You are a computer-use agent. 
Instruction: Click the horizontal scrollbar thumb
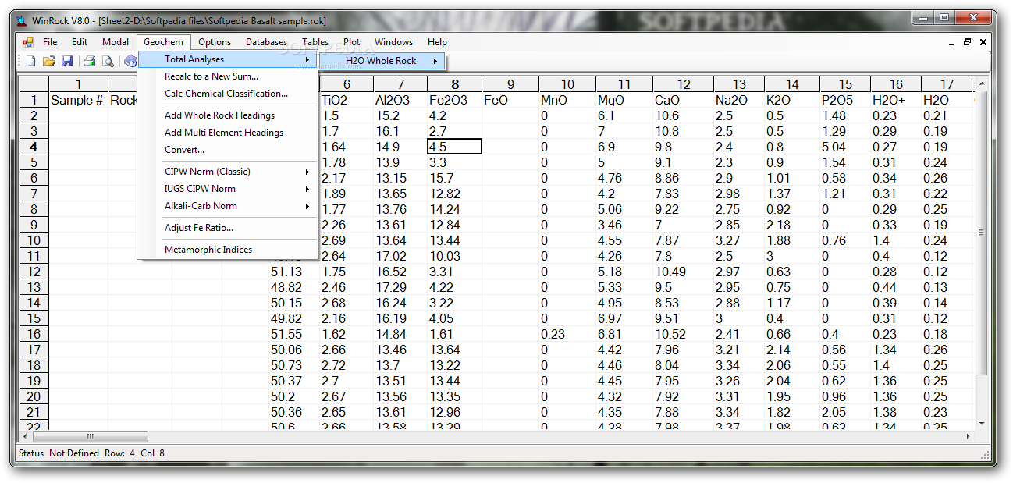point(90,437)
